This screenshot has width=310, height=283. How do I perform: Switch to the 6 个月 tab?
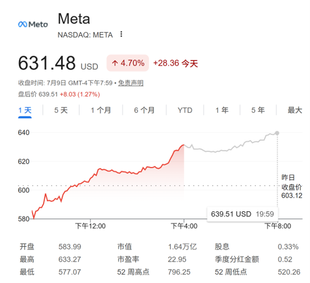tap(144, 110)
